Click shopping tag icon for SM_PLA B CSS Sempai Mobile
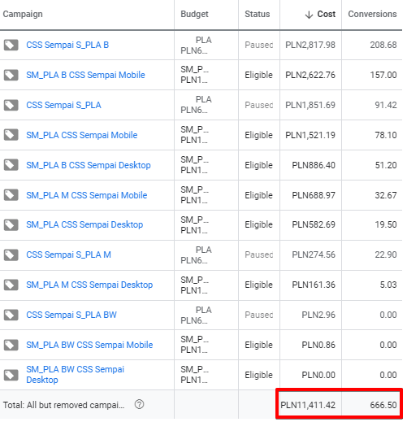The height and width of the screenshot is (422, 407). [11, 75]
